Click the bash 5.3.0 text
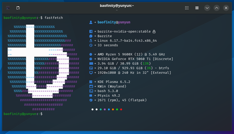 (108, 91)
